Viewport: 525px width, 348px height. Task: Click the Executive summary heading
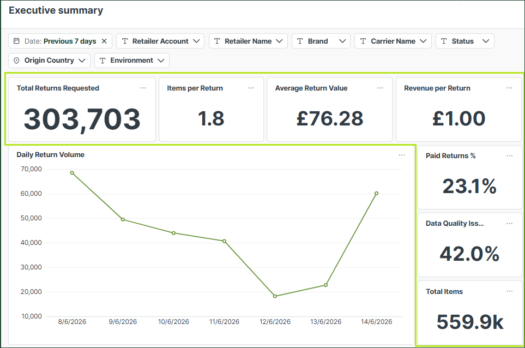tap(56, 10)
